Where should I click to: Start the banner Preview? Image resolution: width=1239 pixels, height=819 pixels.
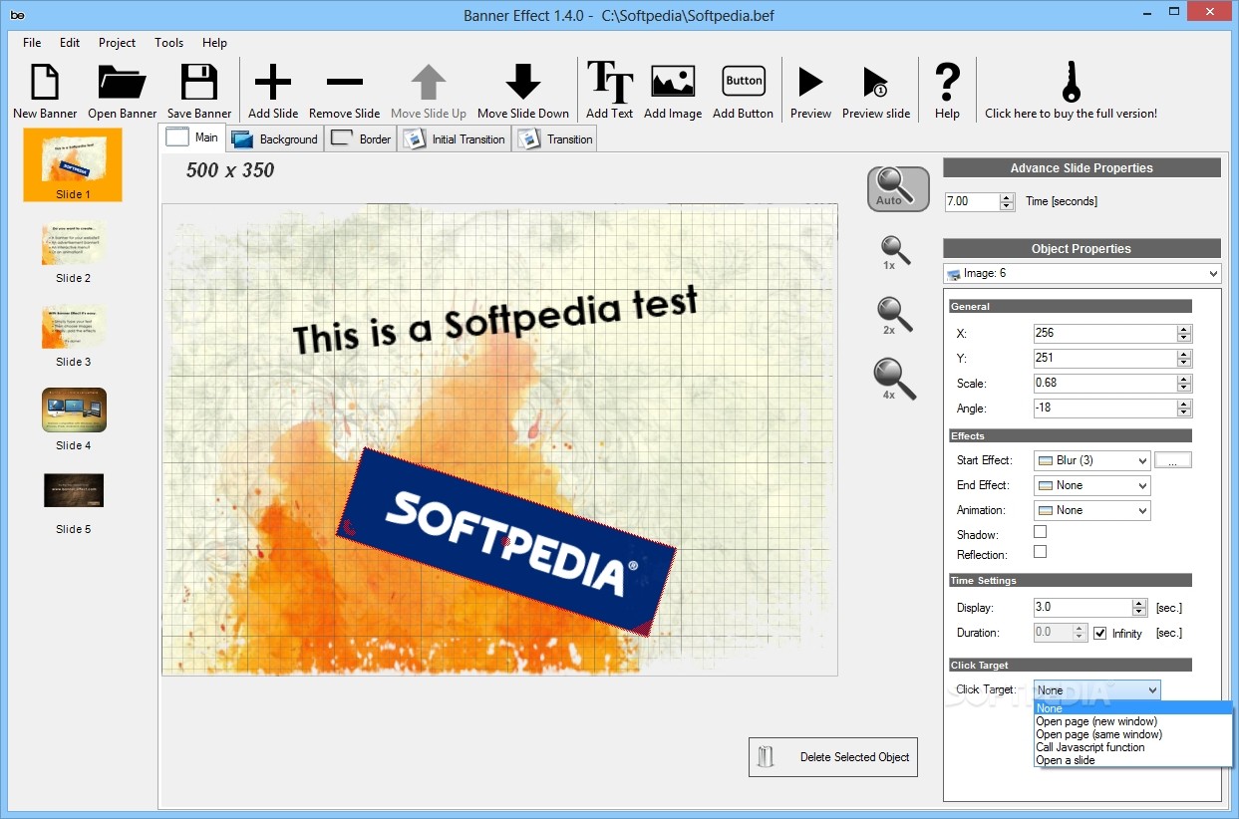[810, 82]
